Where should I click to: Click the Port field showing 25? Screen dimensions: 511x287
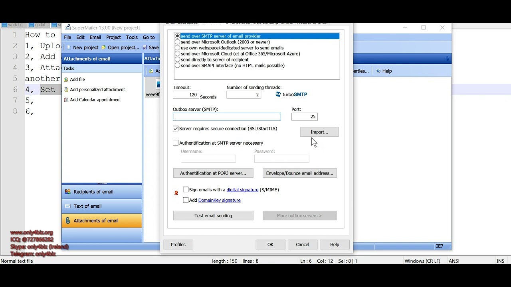pos(305,116)
